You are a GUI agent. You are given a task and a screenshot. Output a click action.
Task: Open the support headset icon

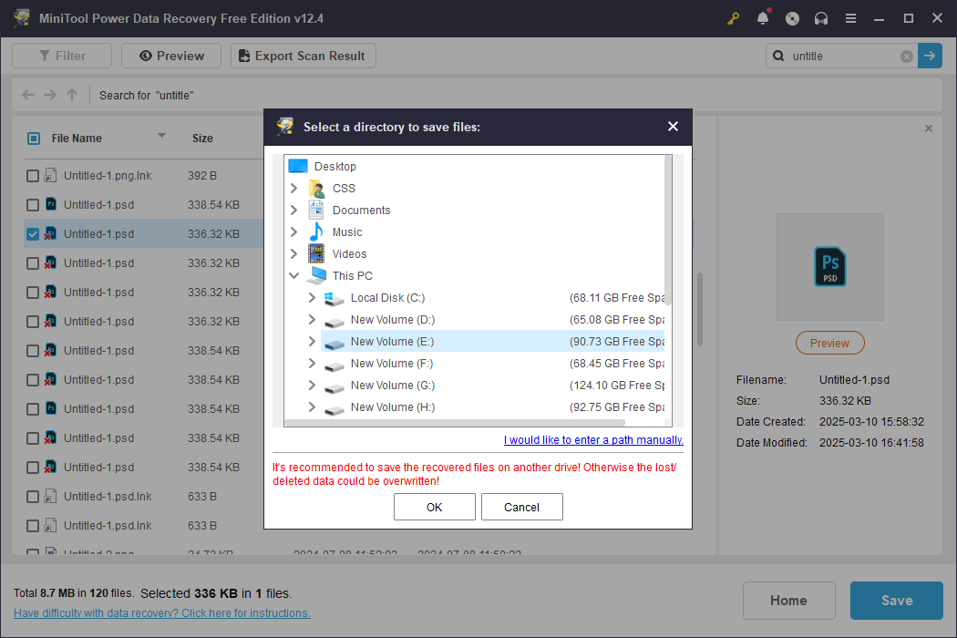(821, 18)
